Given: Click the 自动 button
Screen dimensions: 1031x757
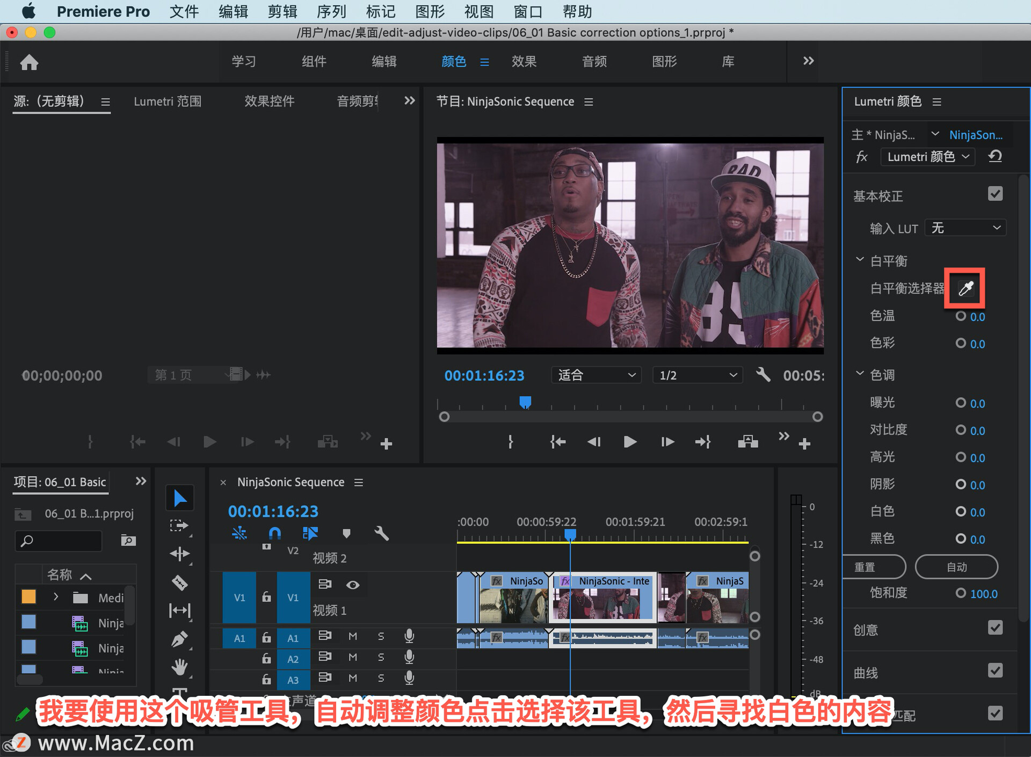Looking at the screenshot, I should coord(956,567).
